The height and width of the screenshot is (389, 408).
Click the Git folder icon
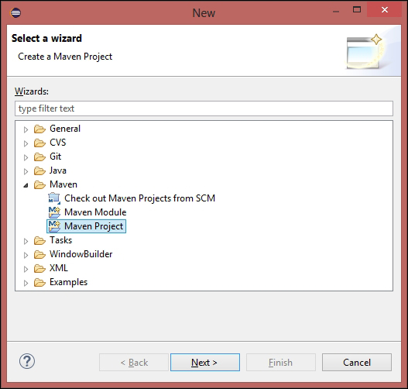click(x=39, y=157)
